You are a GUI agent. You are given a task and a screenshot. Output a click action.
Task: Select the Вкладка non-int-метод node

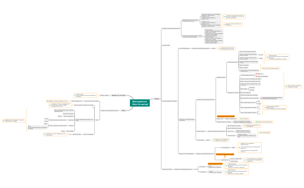119,95
